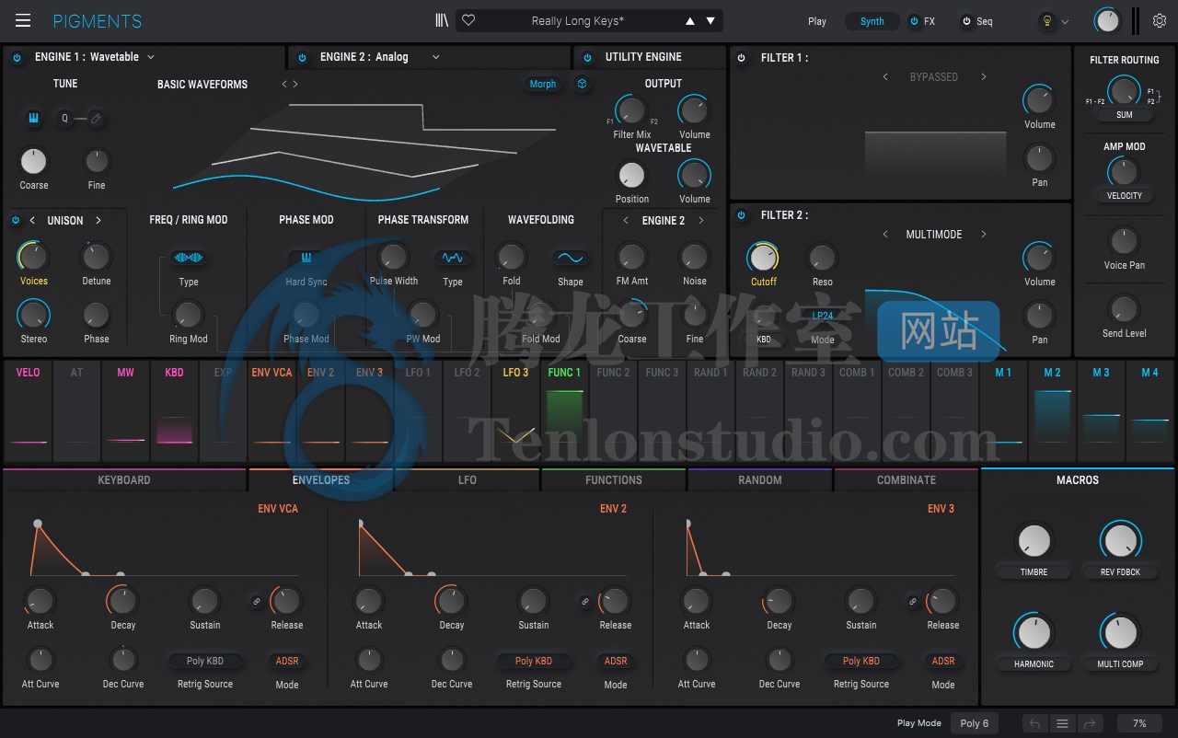The width and height of the screenshot is (1178, 738).
Task: Click the Wavefolding Shape sine icon
Action: (570, 258)
